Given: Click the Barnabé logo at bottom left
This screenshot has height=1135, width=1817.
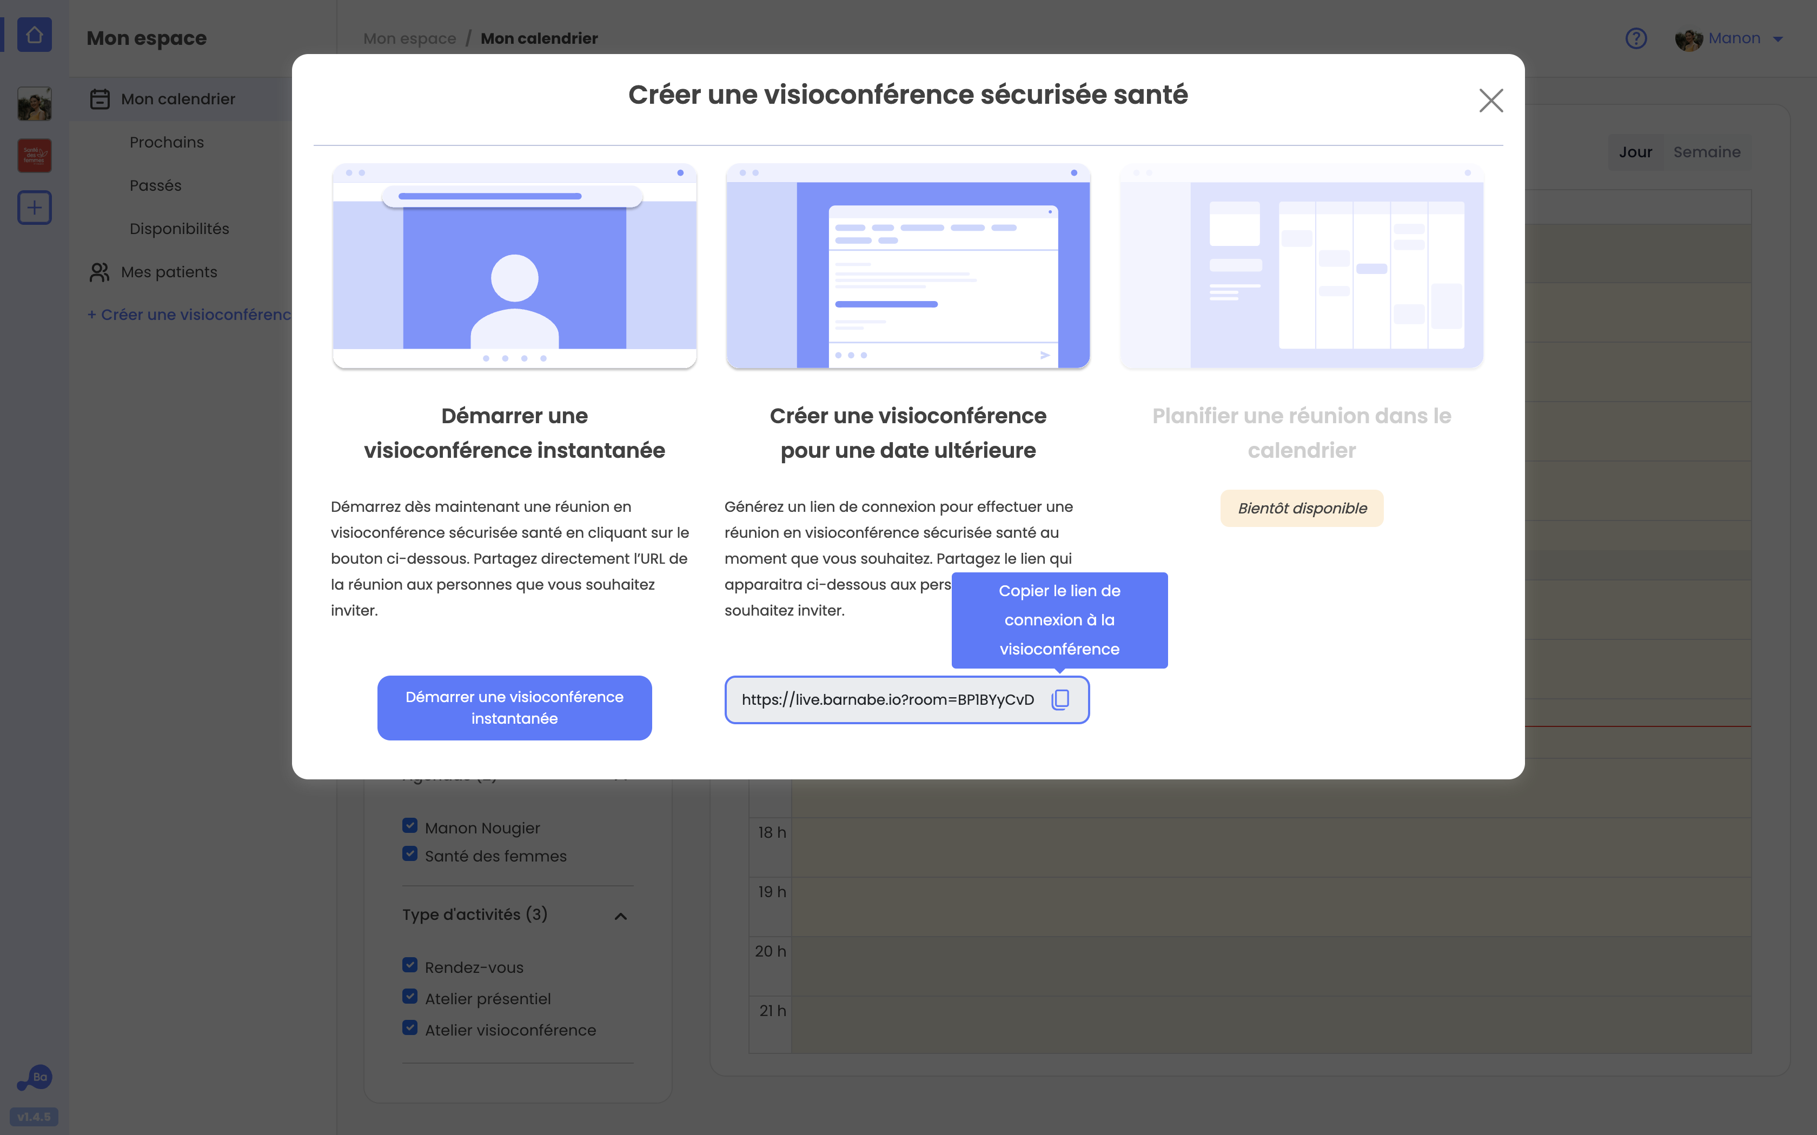Looking at the screenshot, I should tap(35, 1078).
